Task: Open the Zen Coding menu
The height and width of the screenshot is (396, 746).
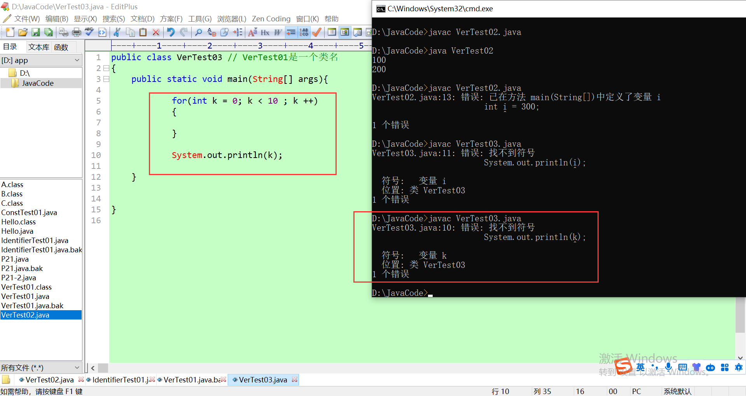Action: tap(271, 19)
